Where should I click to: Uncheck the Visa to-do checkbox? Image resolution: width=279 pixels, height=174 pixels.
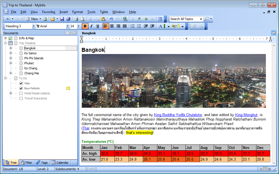click(x=21, y=83)
